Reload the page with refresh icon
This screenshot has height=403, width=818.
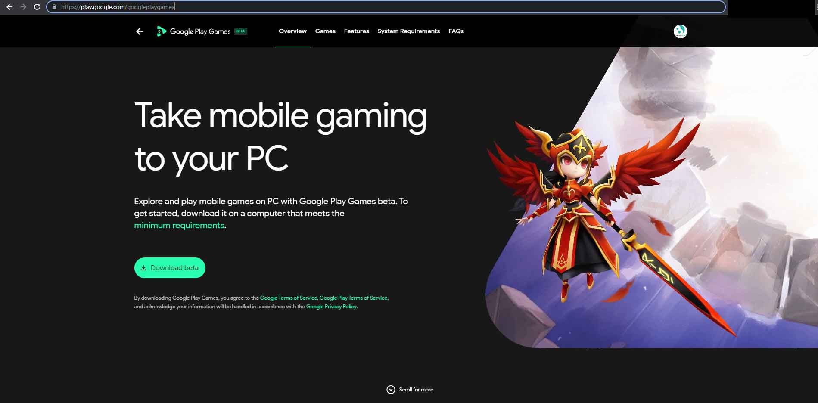pos(37,7)
